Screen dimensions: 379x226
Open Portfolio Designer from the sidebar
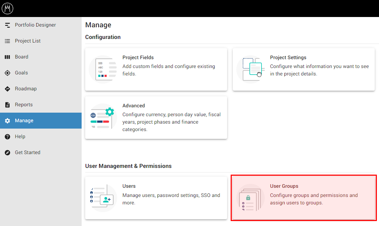tap(40, 25)
